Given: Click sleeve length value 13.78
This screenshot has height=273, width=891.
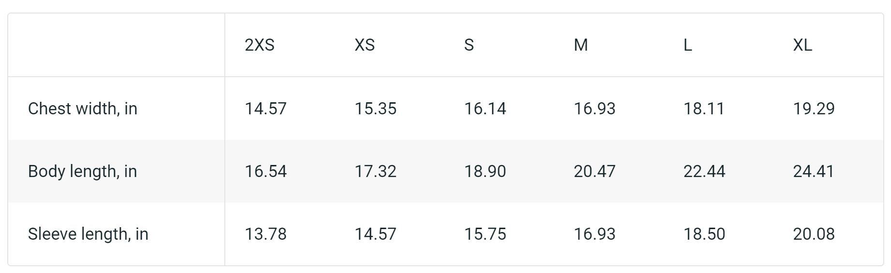Looking at the screenshot, I should pyautogui.click(x=265, y=234).
